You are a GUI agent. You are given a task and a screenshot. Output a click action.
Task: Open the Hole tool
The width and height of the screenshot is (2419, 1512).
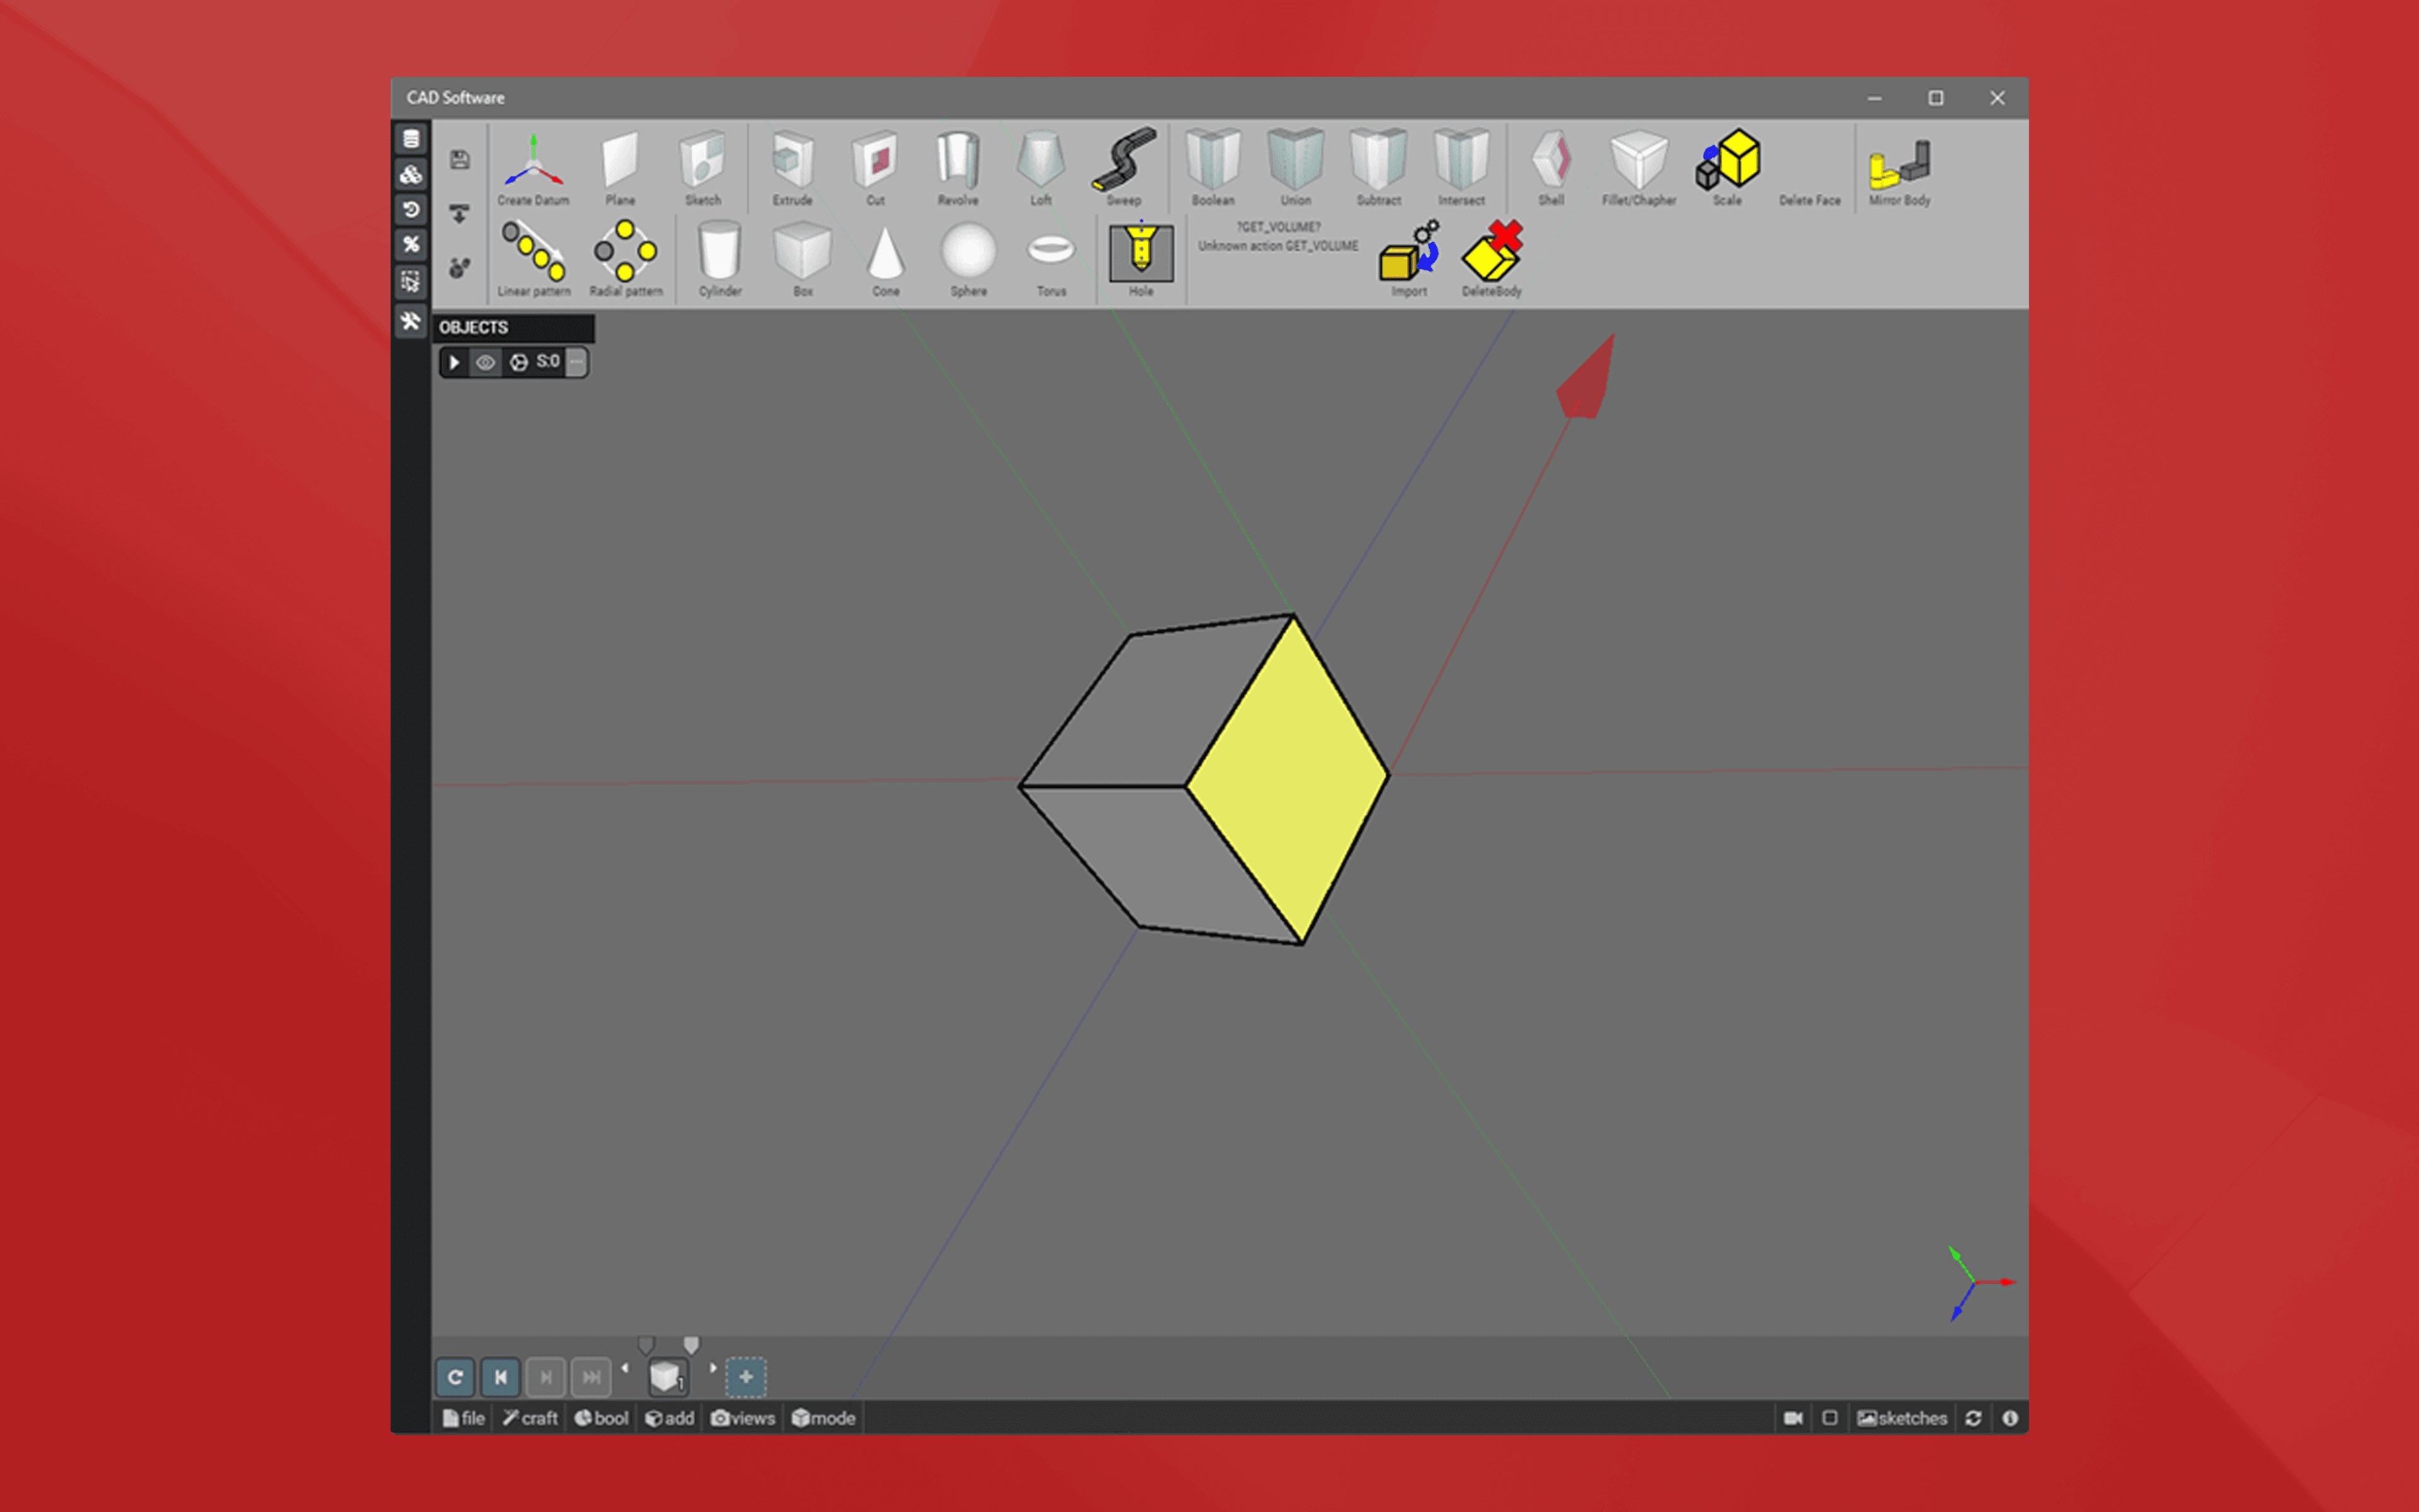coord(1141,256)
